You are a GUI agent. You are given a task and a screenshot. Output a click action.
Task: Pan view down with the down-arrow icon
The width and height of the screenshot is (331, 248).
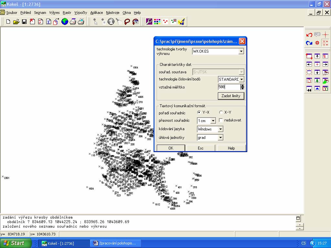pos(317,72)
